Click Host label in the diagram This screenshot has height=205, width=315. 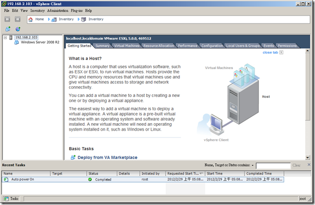point(266,96)
